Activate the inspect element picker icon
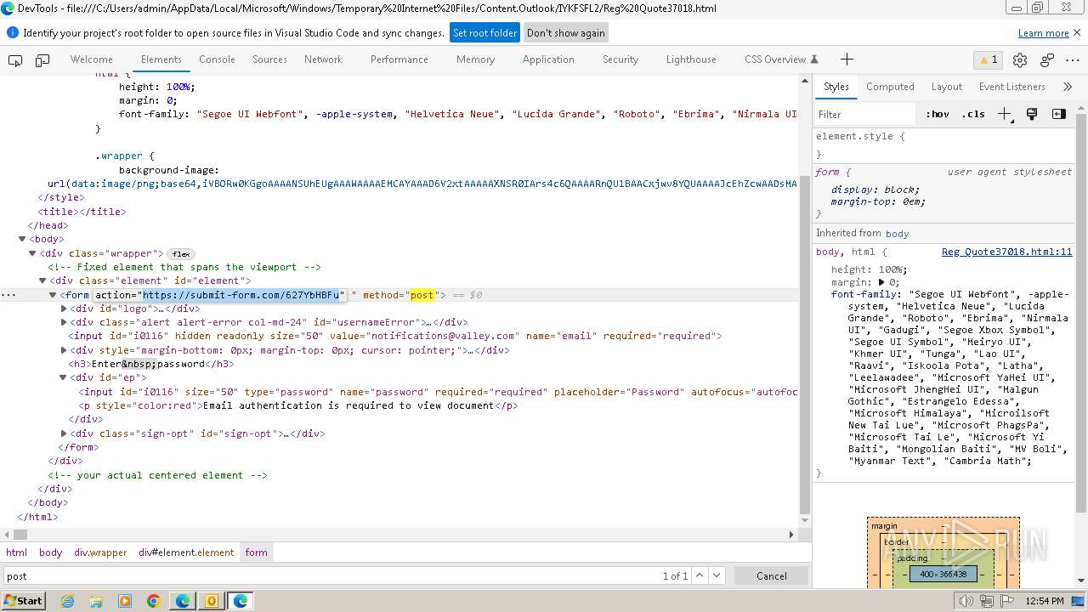 [x=15, y=59]
